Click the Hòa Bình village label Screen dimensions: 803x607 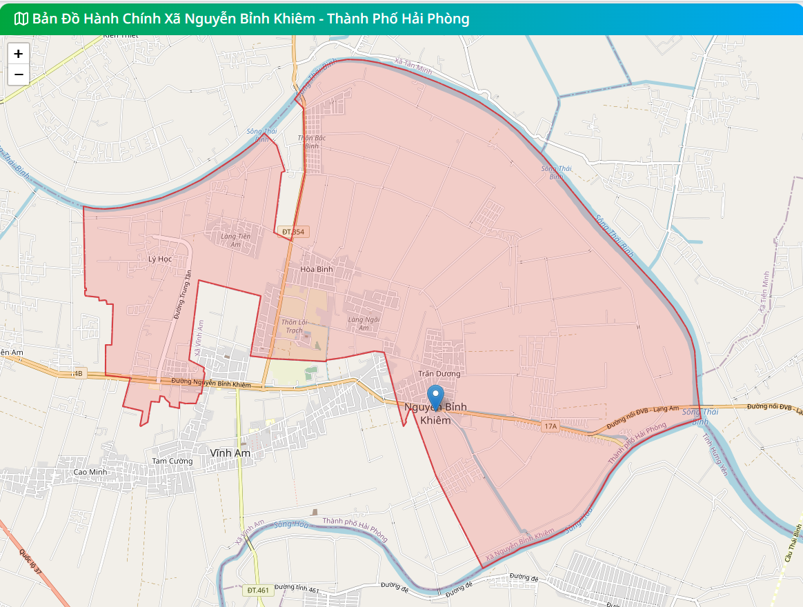pyautogui.click(x=317, y=268)
